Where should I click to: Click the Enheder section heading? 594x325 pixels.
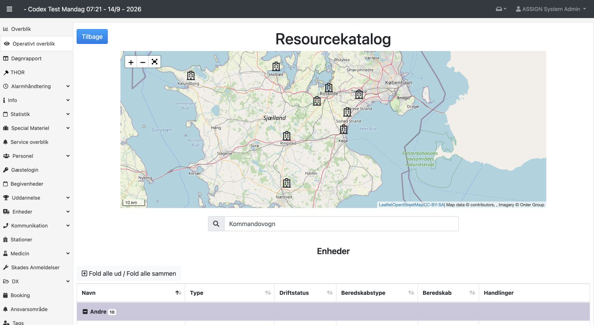coord(333,251)
